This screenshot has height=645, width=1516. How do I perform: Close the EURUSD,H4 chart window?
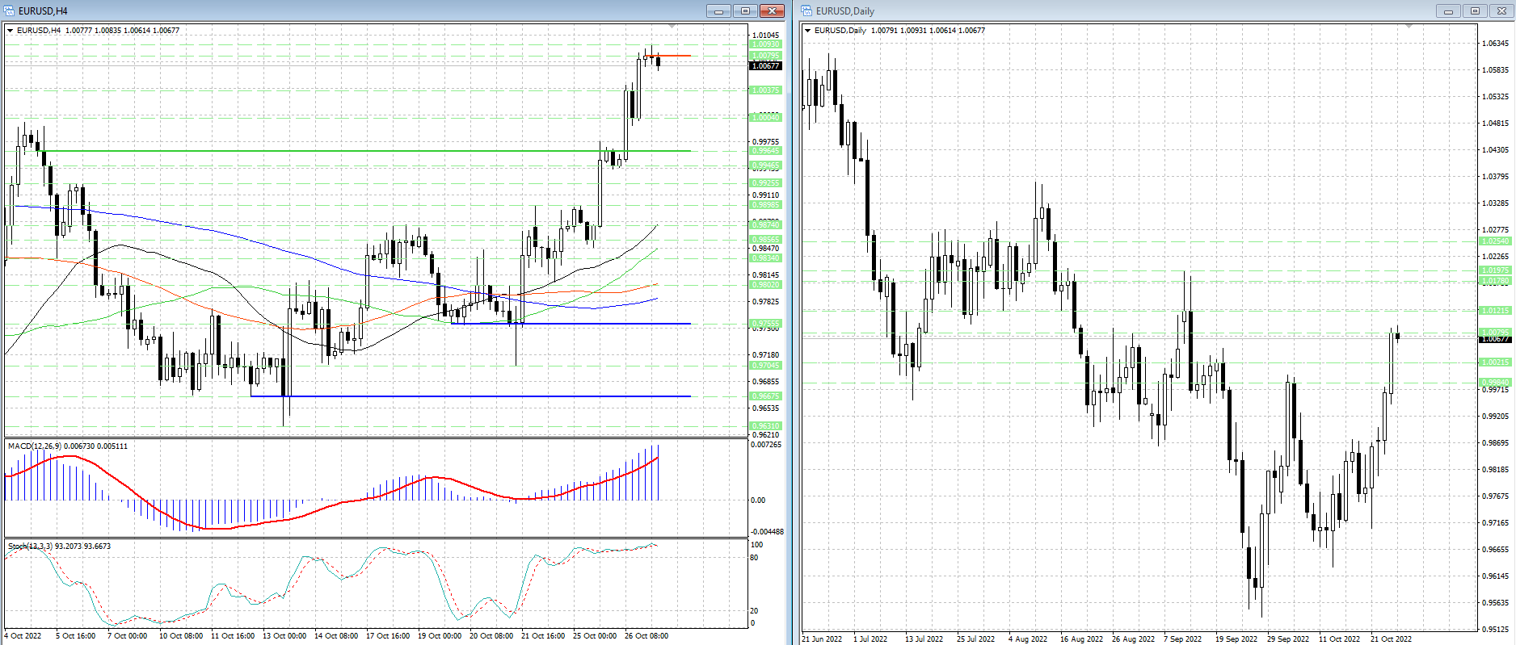click(x=773, y=10)
